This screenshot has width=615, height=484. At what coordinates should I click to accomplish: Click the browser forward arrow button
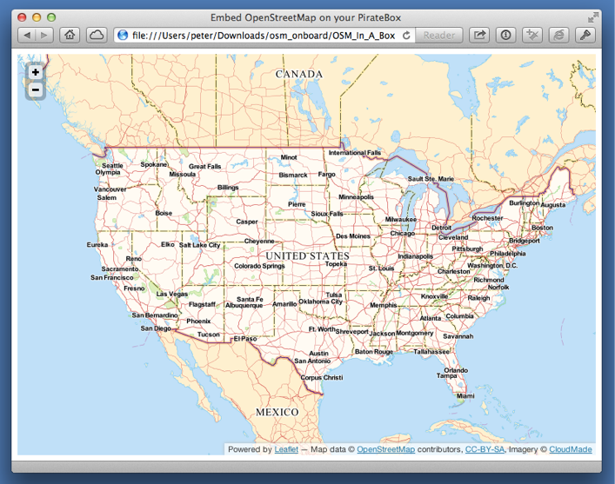coord(44,35)
